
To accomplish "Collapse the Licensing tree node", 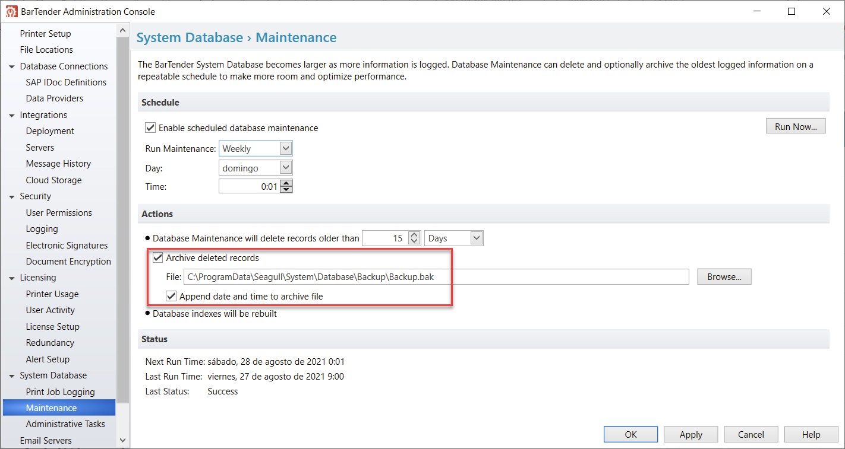I will [12, 278].
